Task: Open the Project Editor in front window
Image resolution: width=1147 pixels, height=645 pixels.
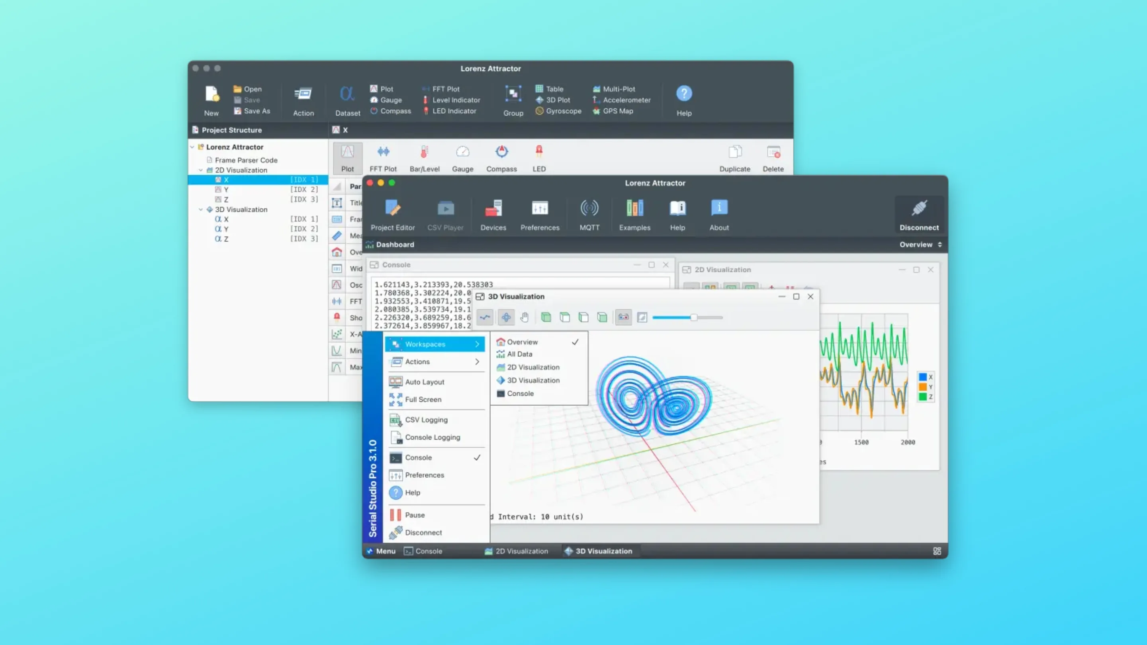Action: pos(392,215)
